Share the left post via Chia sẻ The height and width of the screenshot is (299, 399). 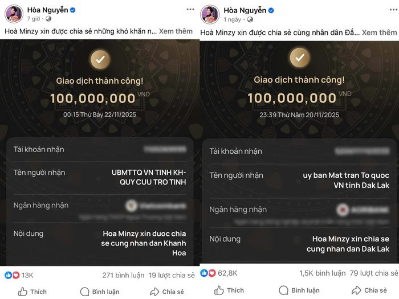(167, 292)
